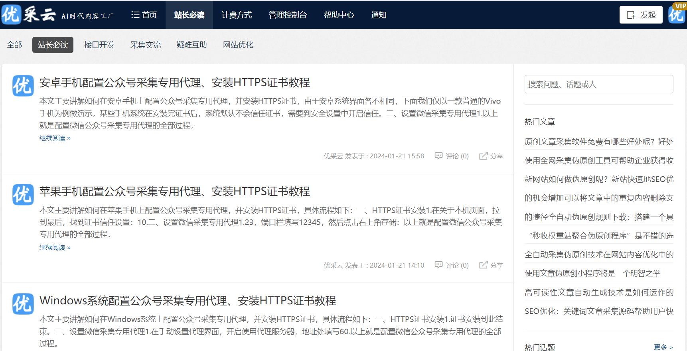Click the Windows article author avatar
Image resolution: width=687 pixels, height=351 pixels.
point(23,304)
